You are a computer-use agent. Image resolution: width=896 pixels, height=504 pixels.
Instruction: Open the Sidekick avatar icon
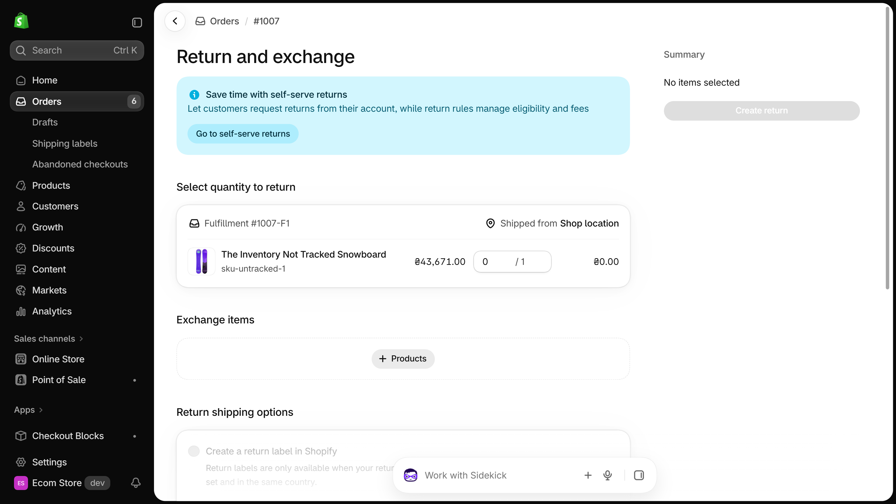(x=410, y=475)
